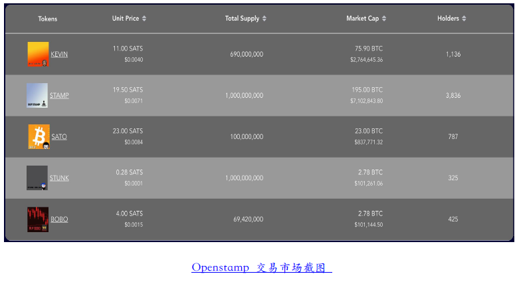Select KEVIN holders count 1,136
The image size is (517, 284).
pyautogui.click(x=453, y=55)
